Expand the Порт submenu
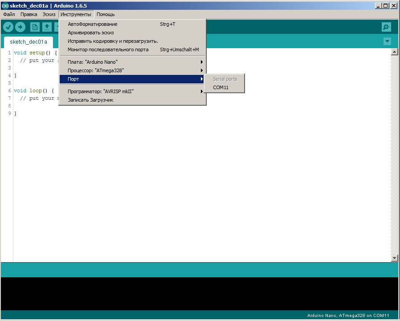Image resolution: width=400 pixels, height=321 pixels. 132,79
